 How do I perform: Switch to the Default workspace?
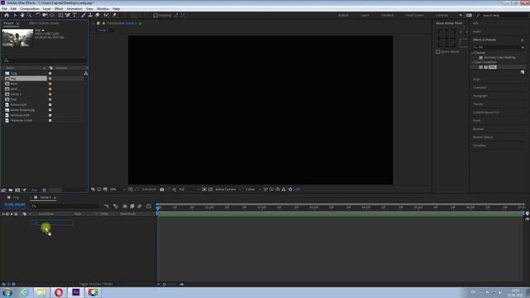click(x=343, y=15)
